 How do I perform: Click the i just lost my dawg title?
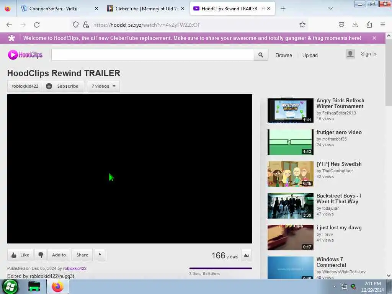[339, 227]
